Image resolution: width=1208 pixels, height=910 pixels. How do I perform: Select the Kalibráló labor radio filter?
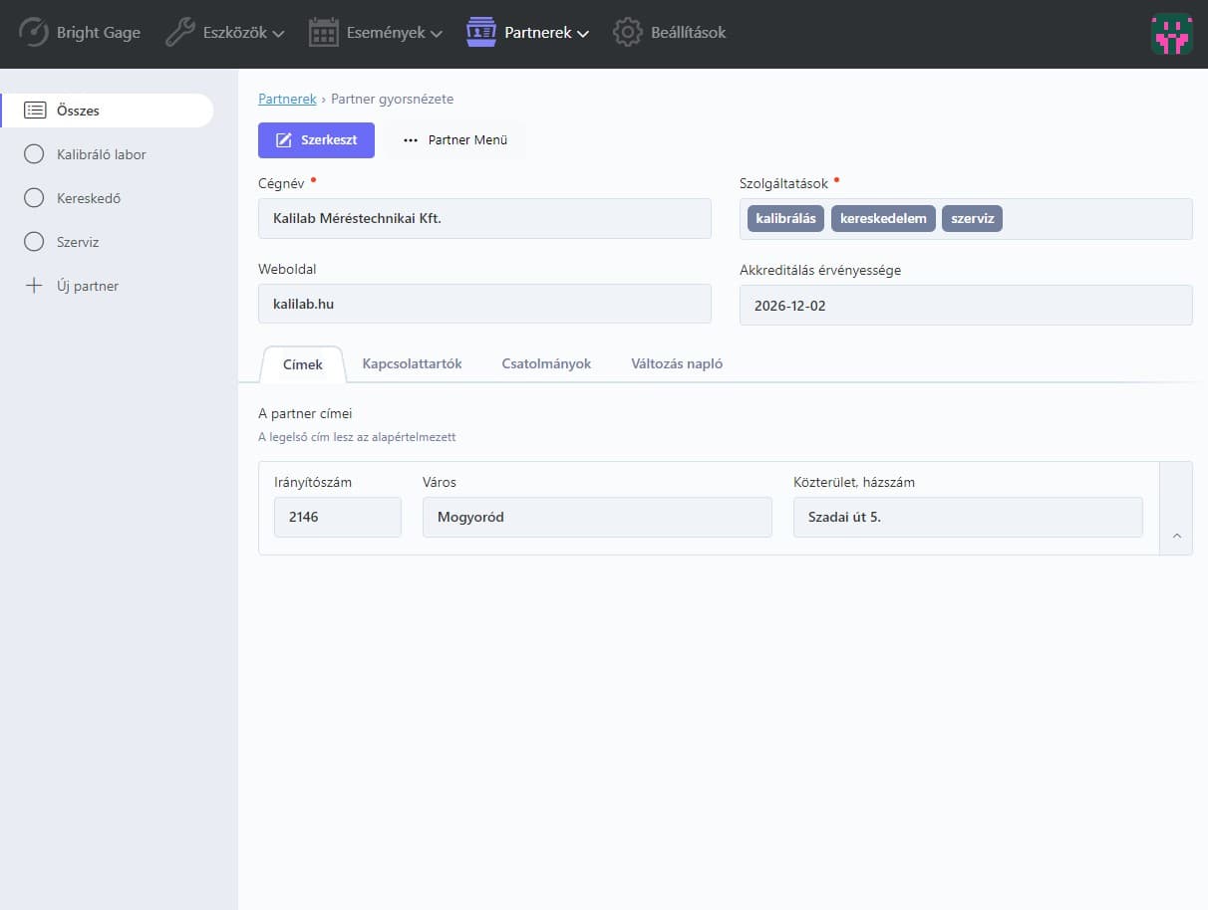[34, 154]
